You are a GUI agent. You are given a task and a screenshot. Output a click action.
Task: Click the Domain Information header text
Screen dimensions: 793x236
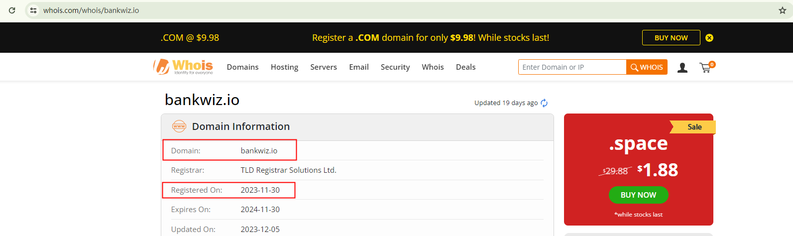[x=241, y=126]
